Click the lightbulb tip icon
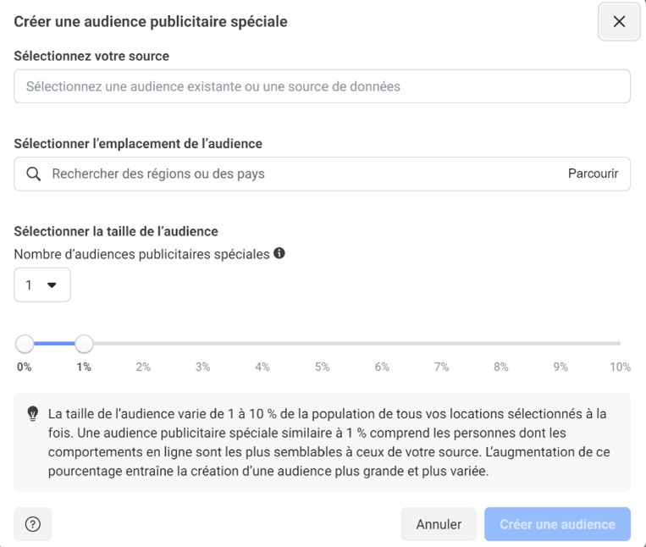This screenshot has width=646, height=547. (32, 413)
